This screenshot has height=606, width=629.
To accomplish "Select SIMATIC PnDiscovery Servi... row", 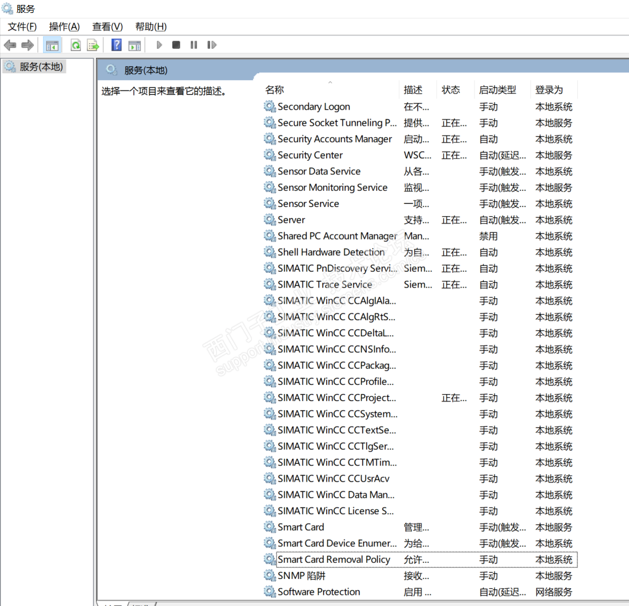I will tap(420, 268).
